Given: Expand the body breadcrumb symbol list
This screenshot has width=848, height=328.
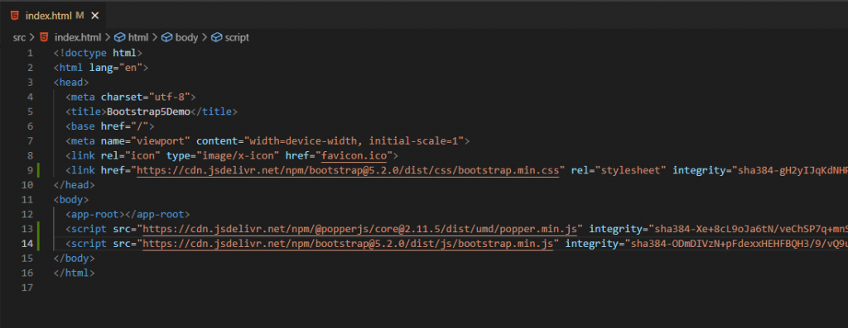Looking at the screenshot, I should 186,37.
